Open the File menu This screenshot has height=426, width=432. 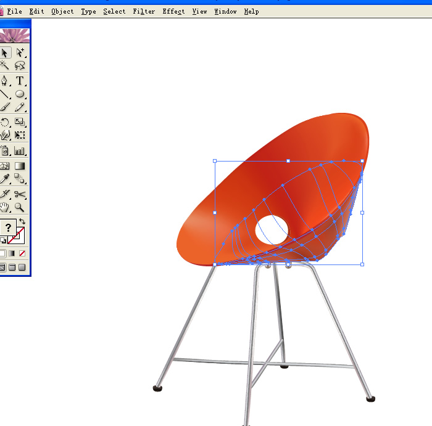click(x=14, y=11)
